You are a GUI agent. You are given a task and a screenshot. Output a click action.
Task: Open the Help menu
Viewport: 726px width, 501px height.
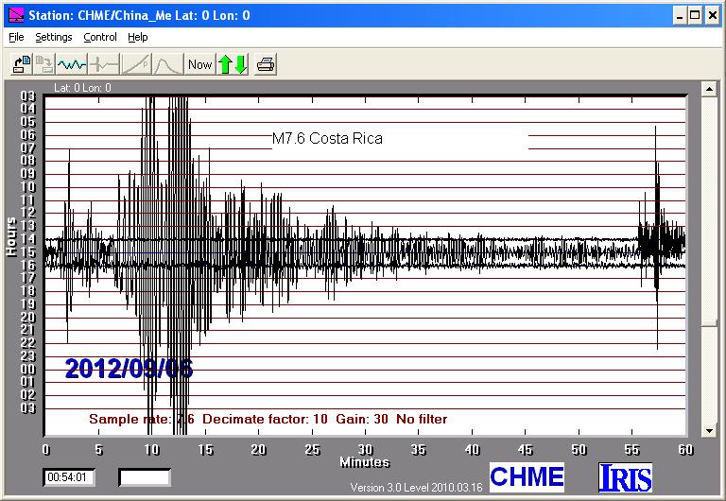(x=138, y=38)
